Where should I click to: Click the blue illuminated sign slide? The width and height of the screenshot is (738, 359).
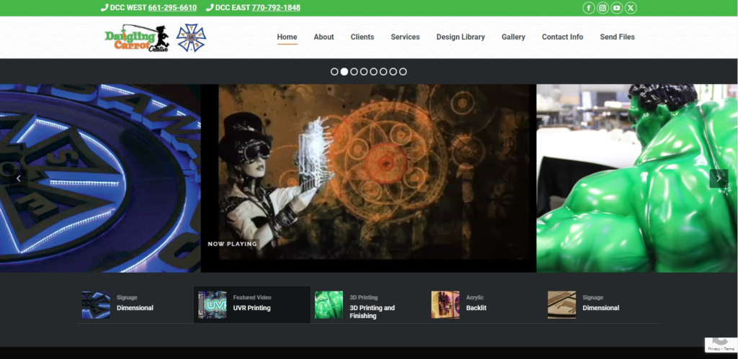pyautogui.click(x=100, y=178)
